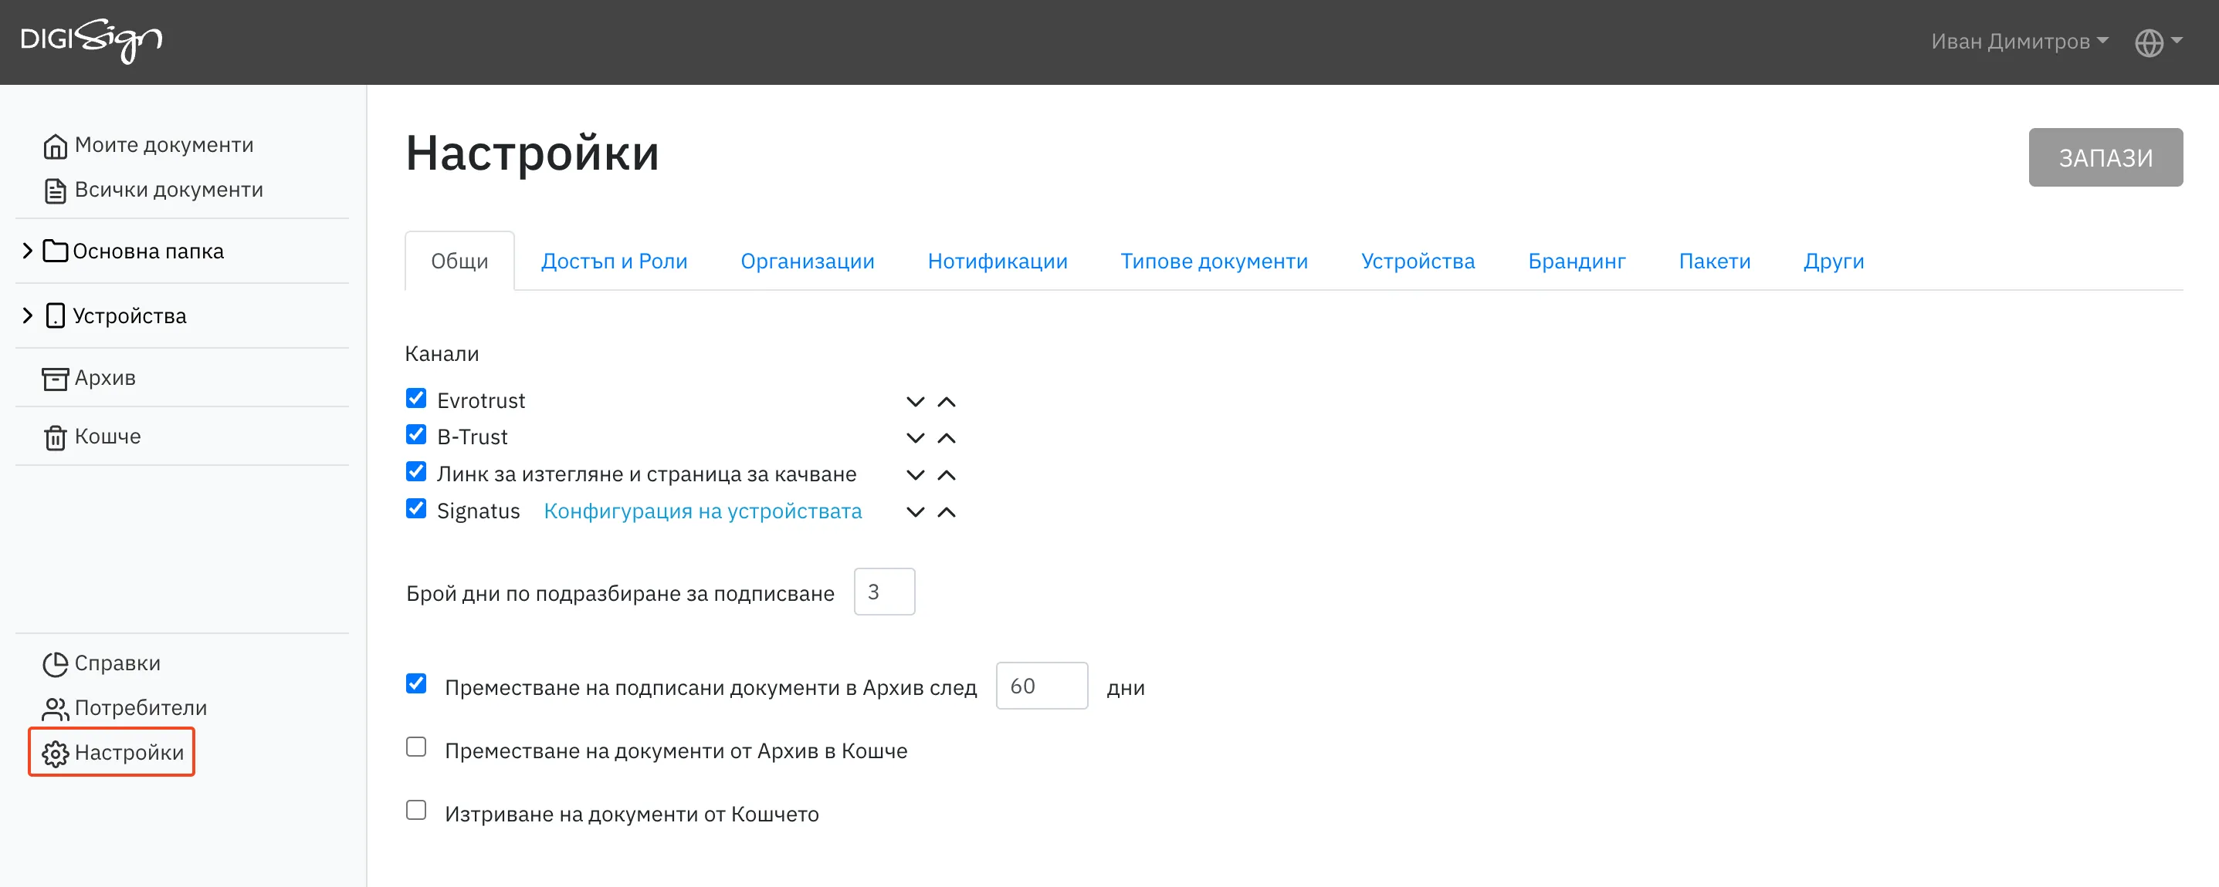Click the Основна папка folder icon
The height and width of the screenshot is (887, 2219).
(55, 251)
